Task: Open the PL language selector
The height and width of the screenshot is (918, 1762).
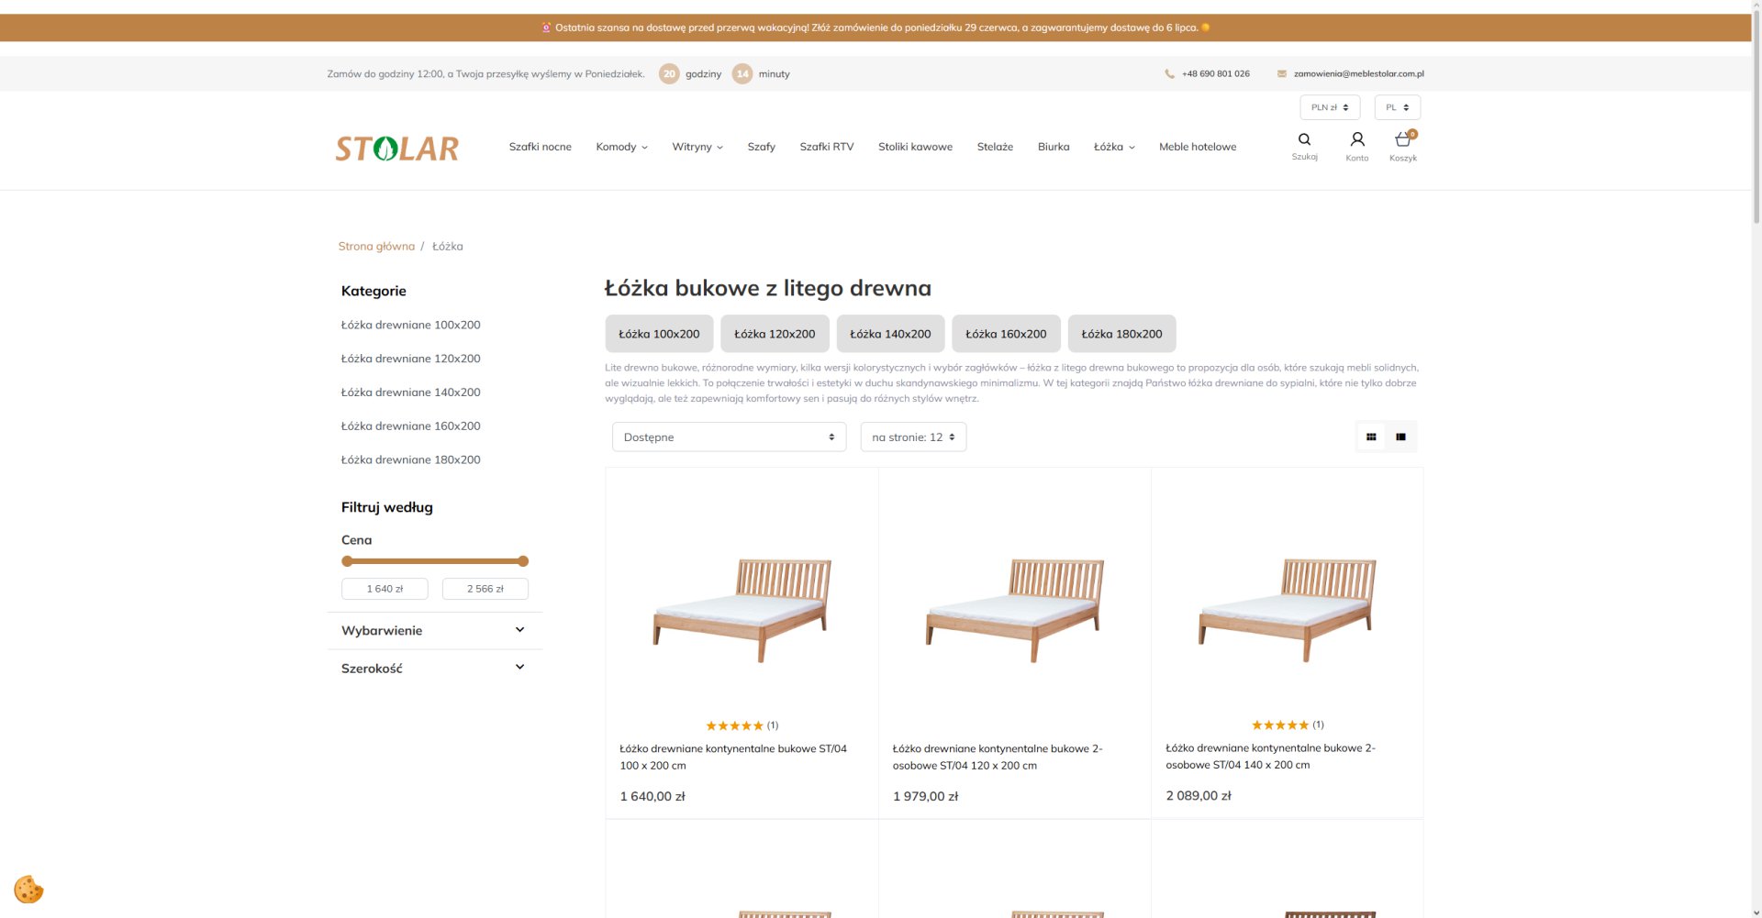Action: (x=1397, y=107)
